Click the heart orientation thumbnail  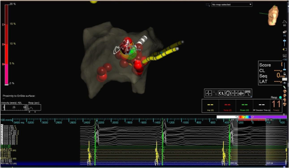click(273, 15)
